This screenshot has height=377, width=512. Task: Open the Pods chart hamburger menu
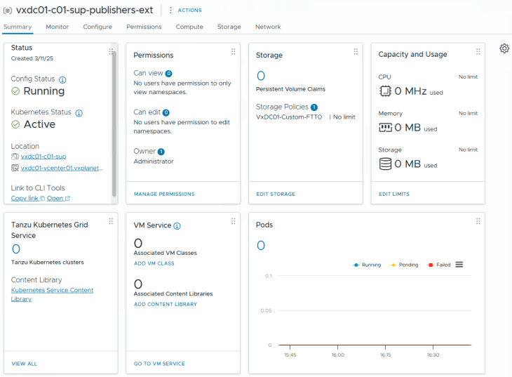(459, 265)
